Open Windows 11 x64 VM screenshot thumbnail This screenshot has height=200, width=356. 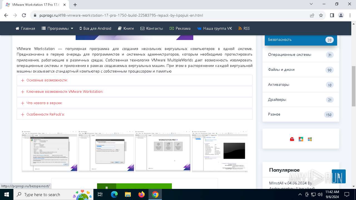(220, 151)
